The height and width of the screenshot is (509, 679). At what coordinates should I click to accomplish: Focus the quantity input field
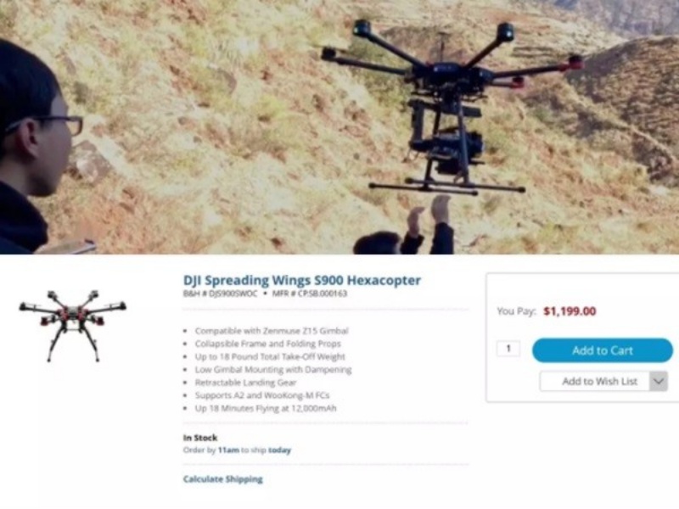(x=508, y=349)
